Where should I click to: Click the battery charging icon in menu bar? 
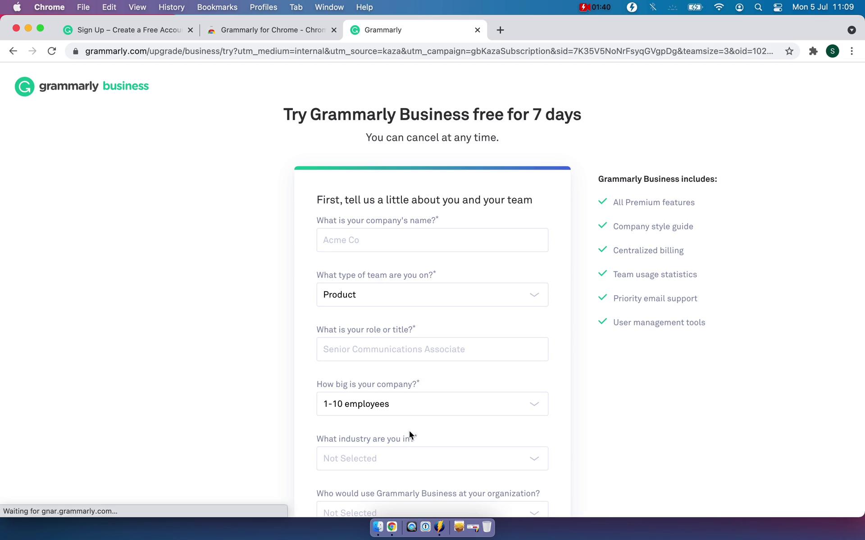click(x=695, y=7)
